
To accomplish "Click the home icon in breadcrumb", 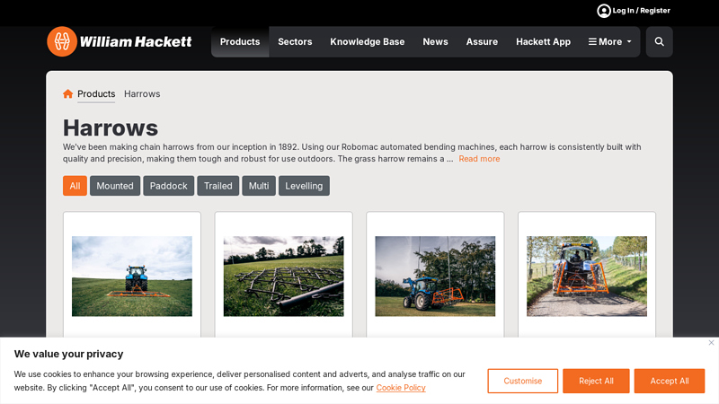I will coord(68,94).
